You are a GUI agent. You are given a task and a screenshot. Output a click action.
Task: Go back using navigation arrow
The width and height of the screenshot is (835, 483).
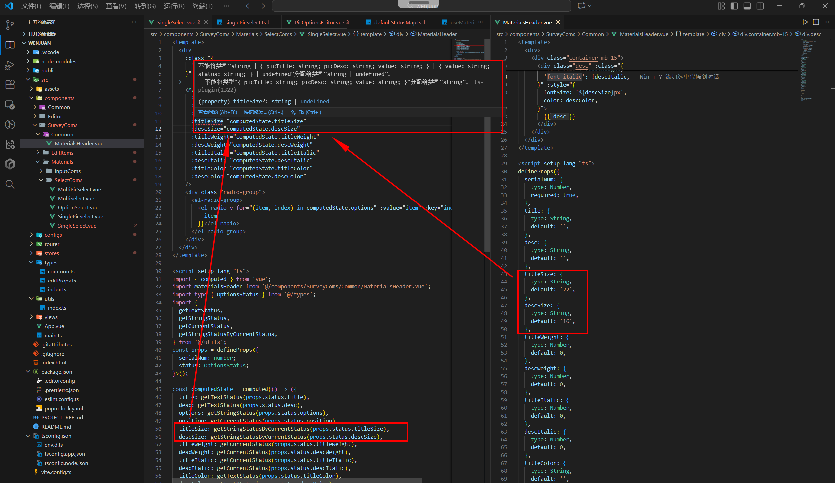click(249, 6)
